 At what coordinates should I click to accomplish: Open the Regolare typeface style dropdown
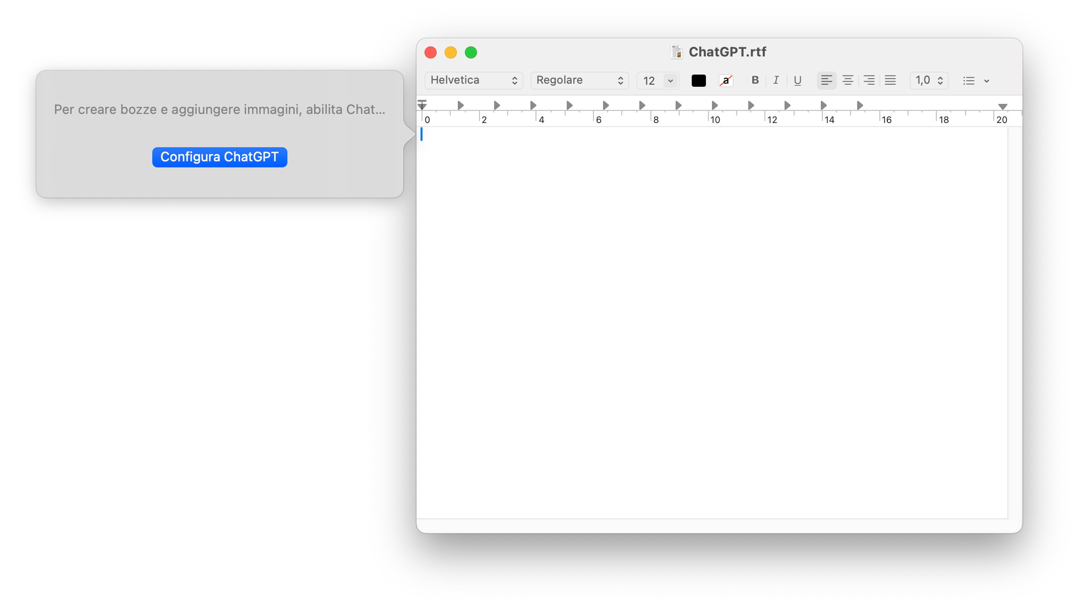coord(579,81)
